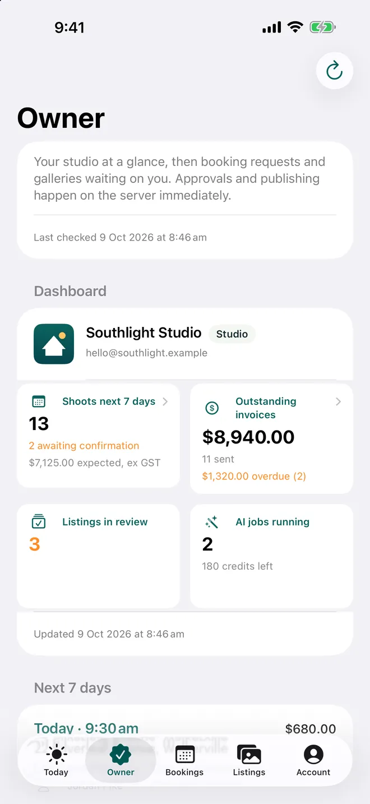The height and width of the screenshot is (804, 370).
Task: Tap the refresh circular arrow button
Action: (x=335, y=71)
